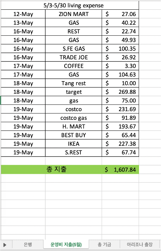The image size is (161, 251).
Task: Select the IKEA cell
Action: click(x=74, y=144)
